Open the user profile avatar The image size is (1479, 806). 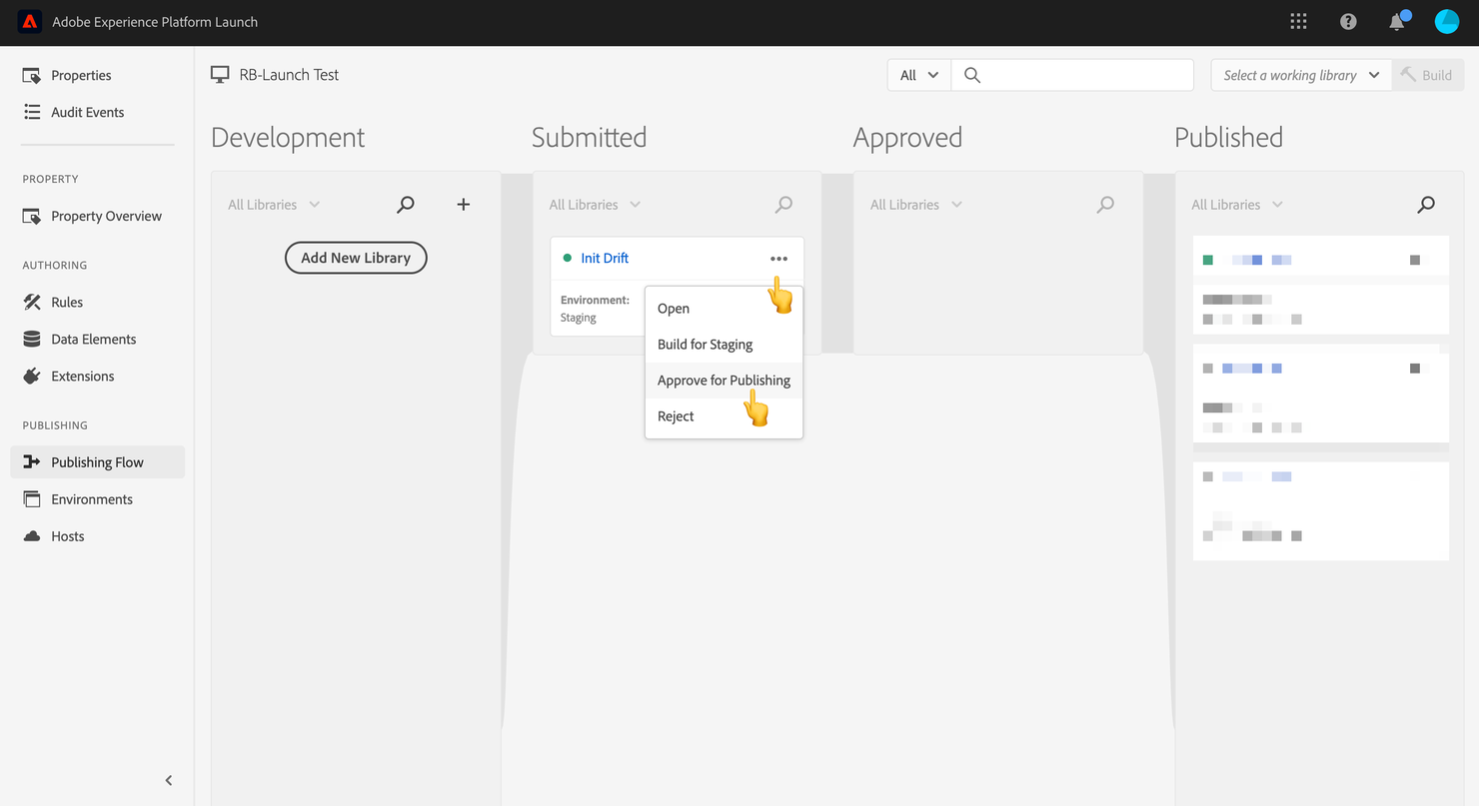pyautogui.click(x=1447, y=22)
